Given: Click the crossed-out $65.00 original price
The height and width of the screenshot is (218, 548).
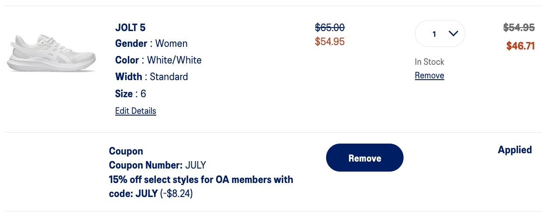Looking at the screenshot, I should tap(330, 28).
